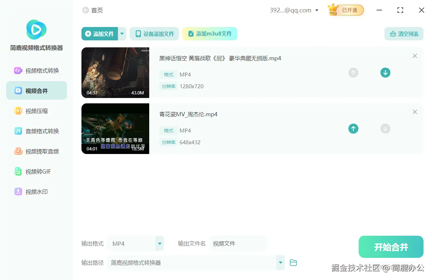Open the 输出路径 dropdown
The width and height of the screenshot is (432, 280).
pyautogui.click(x=280, y=262)
